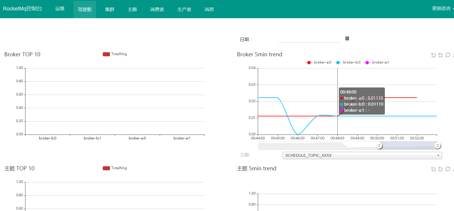Click the data zoom slider track
454x211 pixels.
(348, 146)
